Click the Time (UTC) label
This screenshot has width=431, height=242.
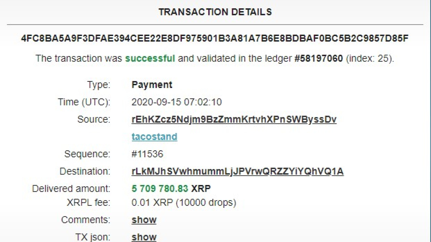[x=84, y=102]
